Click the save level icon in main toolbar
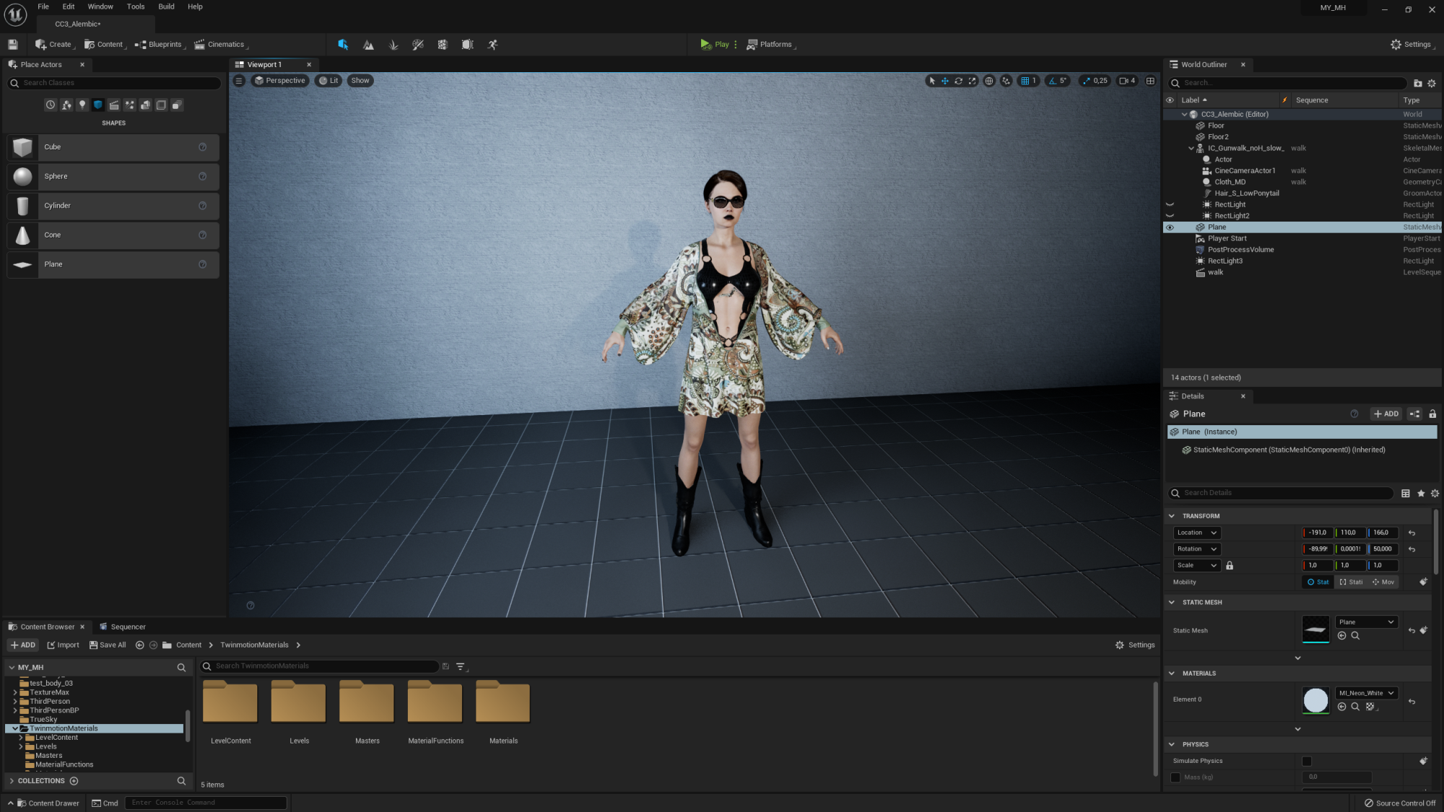The height and width of the screenshot is (812, 1444). click(13, 45)
